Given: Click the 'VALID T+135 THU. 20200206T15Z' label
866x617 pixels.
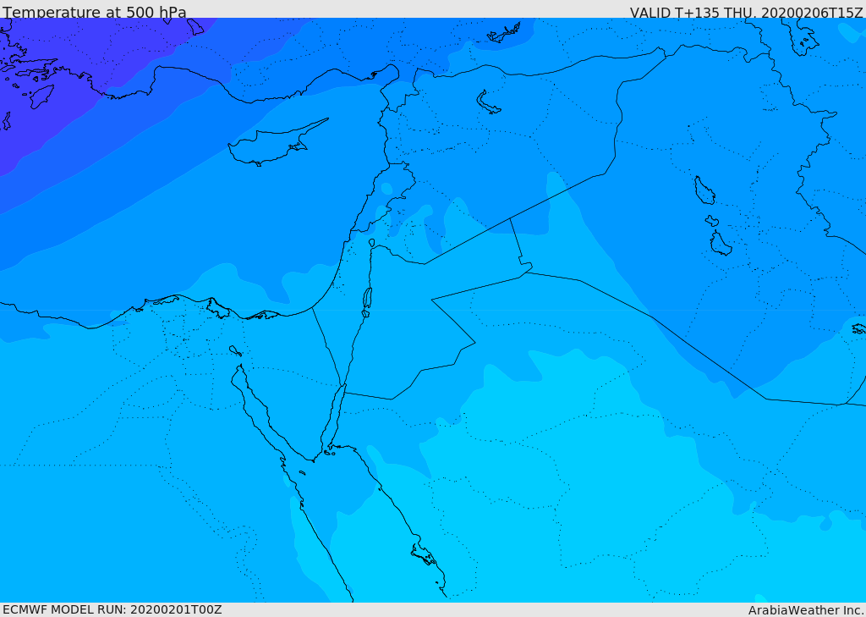Looking at the screenshot, I should [746, 12].
